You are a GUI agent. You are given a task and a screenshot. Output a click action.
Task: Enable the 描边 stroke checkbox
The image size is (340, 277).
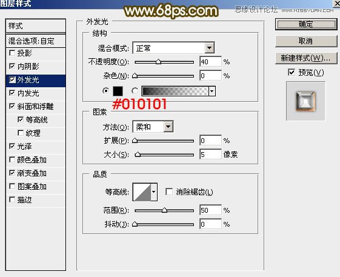point(12,199)
